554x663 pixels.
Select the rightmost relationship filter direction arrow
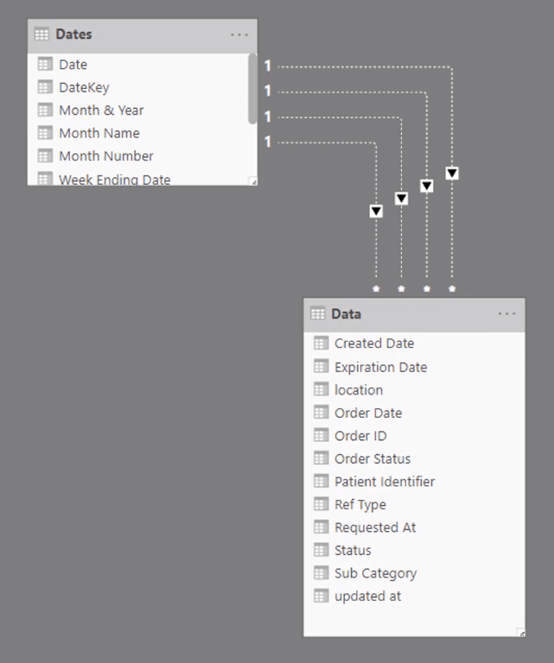point(452,173)
